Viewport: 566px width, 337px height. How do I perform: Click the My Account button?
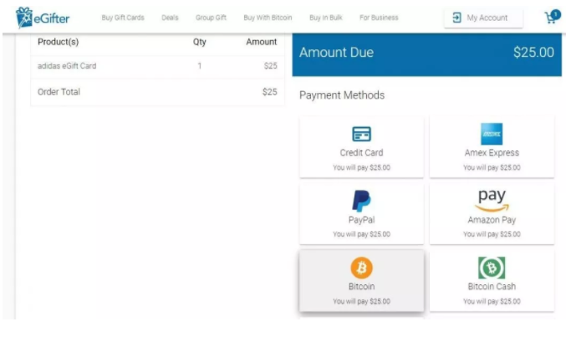[483, 18]
